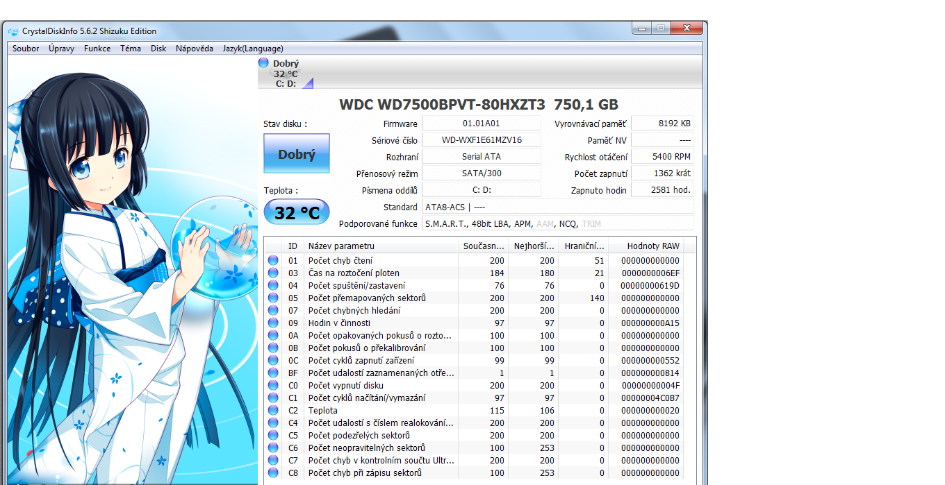Click status orb for ID BF row
This screenshot has width=945, height=485.
273,373
